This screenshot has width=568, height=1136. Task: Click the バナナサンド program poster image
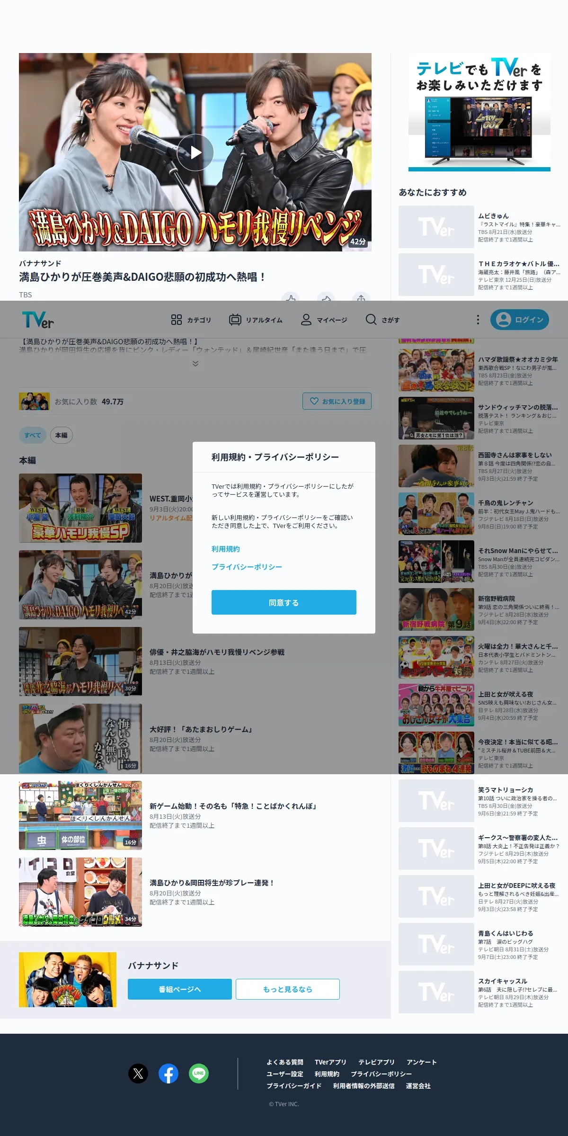click(x=68, y=980)
